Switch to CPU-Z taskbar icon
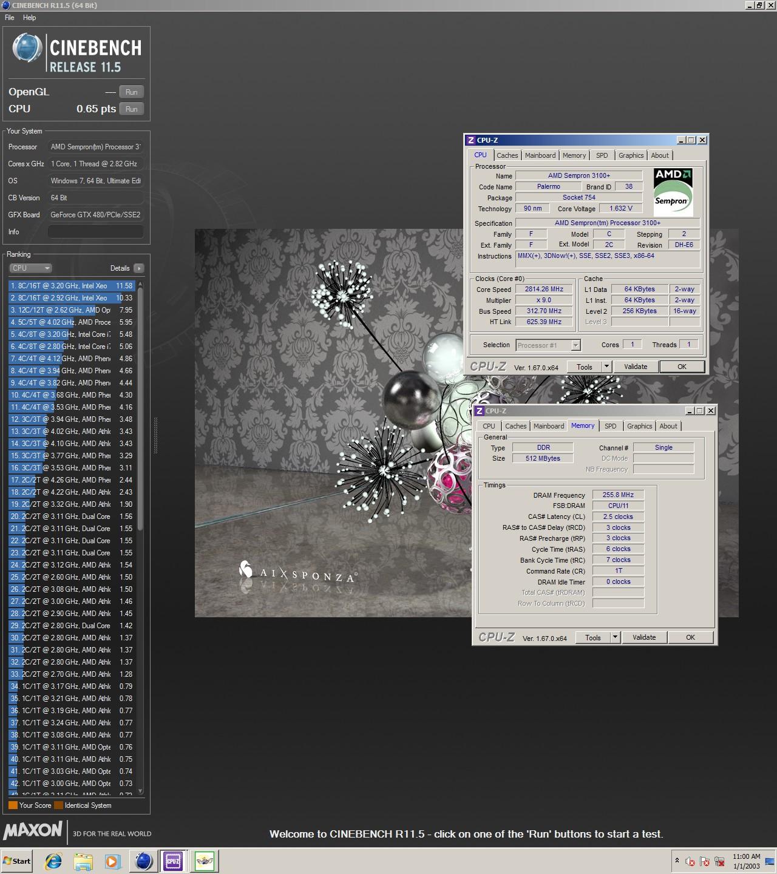Viewport: 777px width, 874px height. coord(173,861)
